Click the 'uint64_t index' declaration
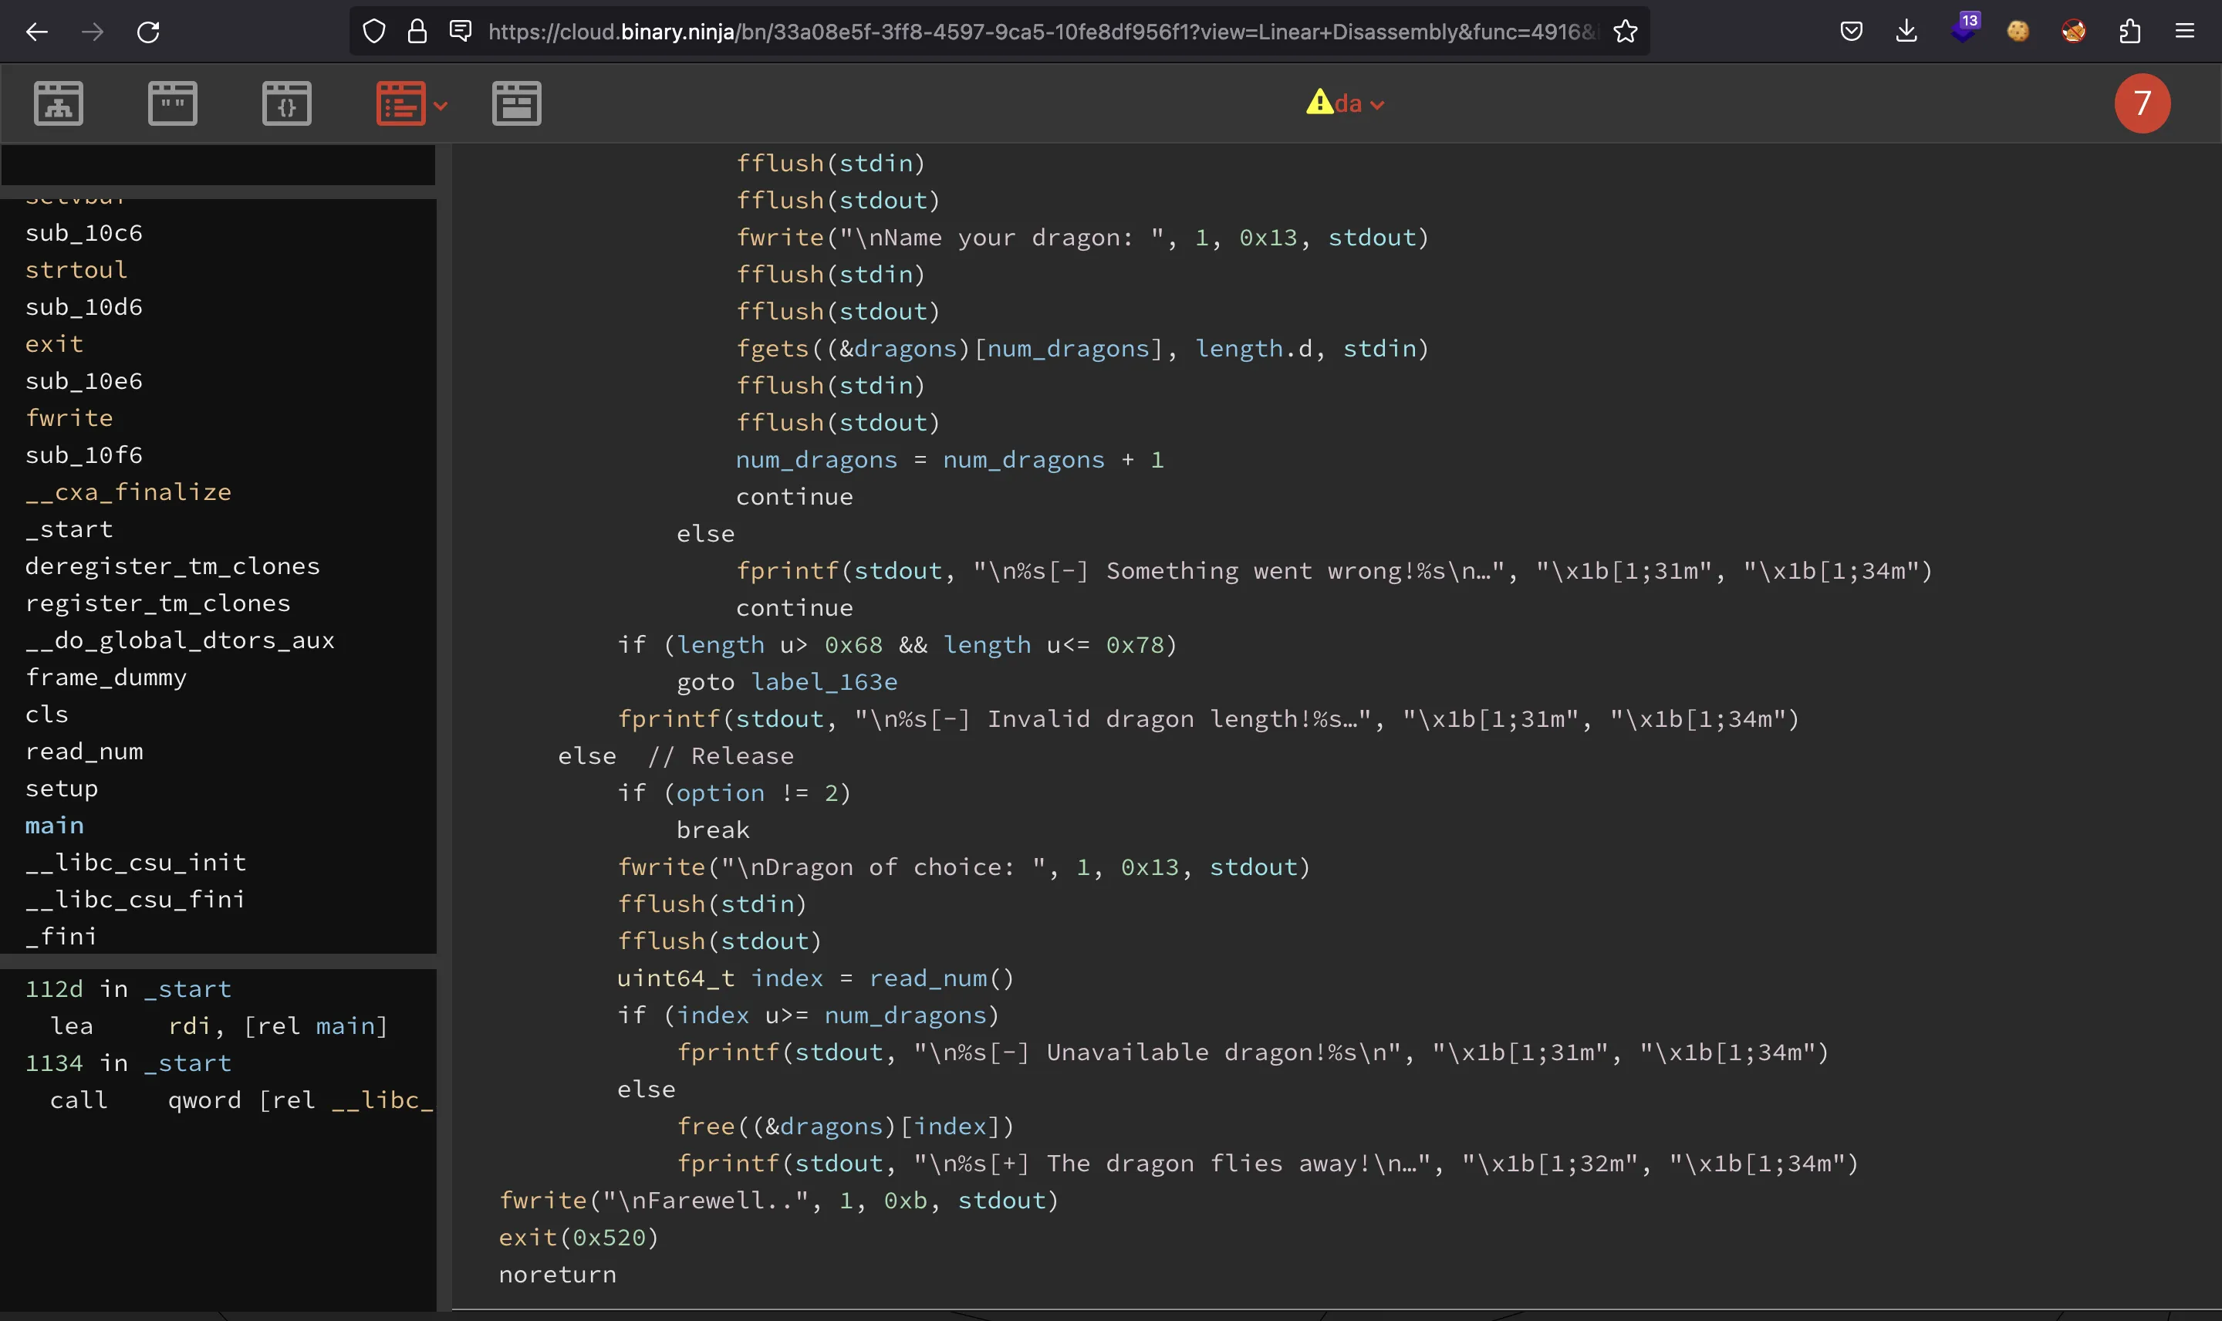Image resolution: width=2222 pixels, height=1321 pixels. (721, 978)
